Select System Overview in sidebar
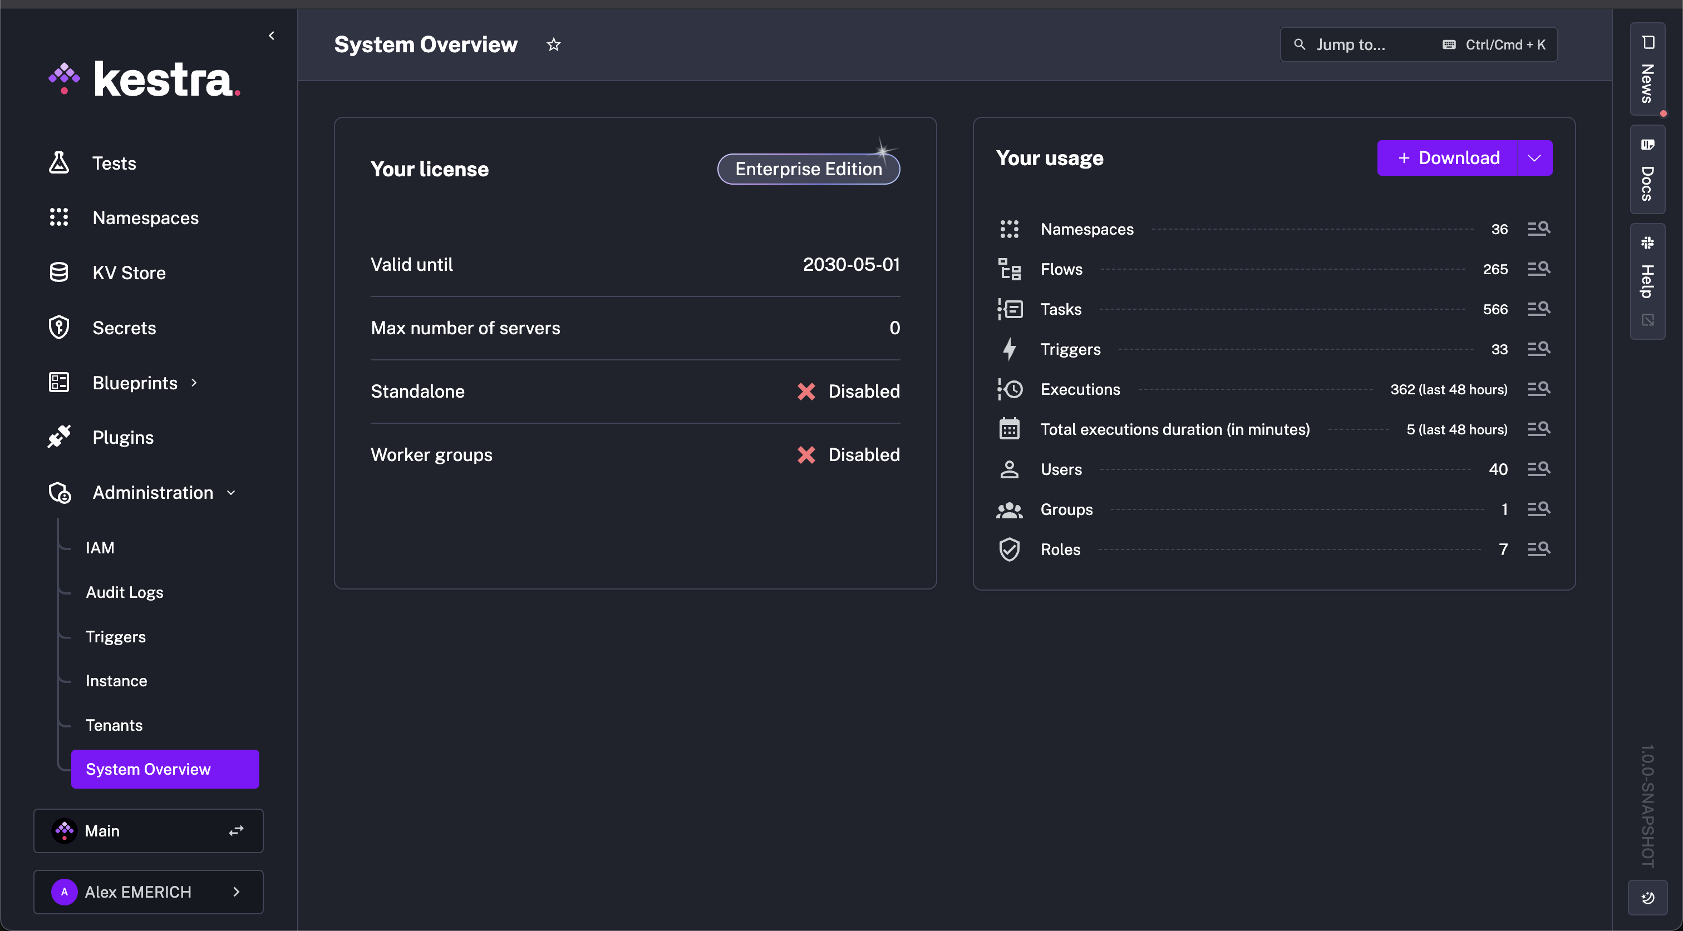1683x931 pixels. point(165,769)
